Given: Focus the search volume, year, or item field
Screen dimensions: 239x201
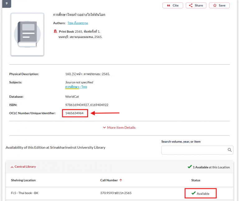Looking at the screenshot, I should click(194, 150).
